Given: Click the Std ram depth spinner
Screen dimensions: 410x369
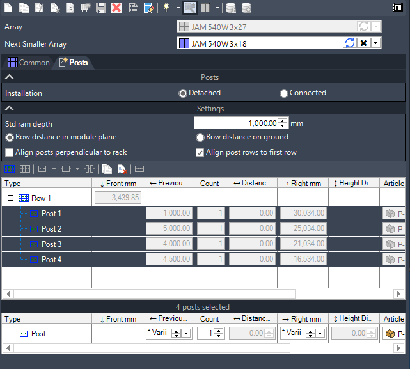Looking at the screenshot, I should pos(283,123).
